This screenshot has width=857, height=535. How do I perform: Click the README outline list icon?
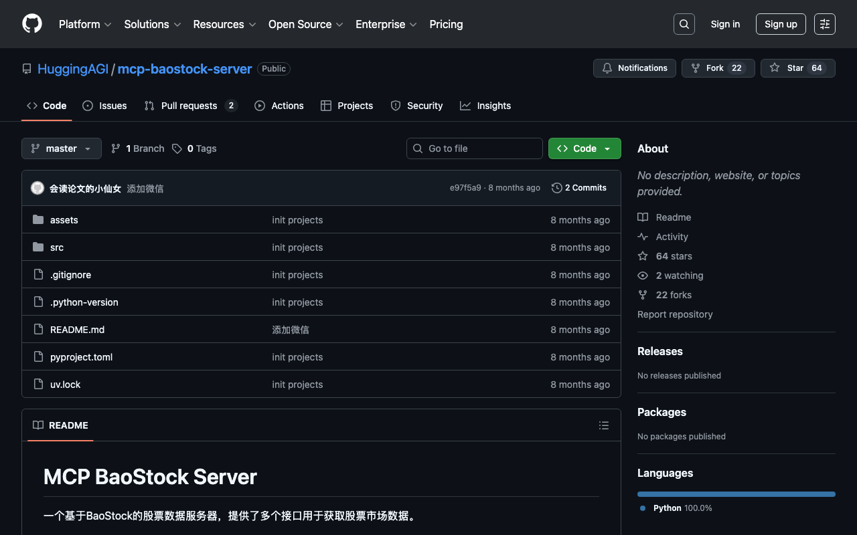(x=604, y=425)
